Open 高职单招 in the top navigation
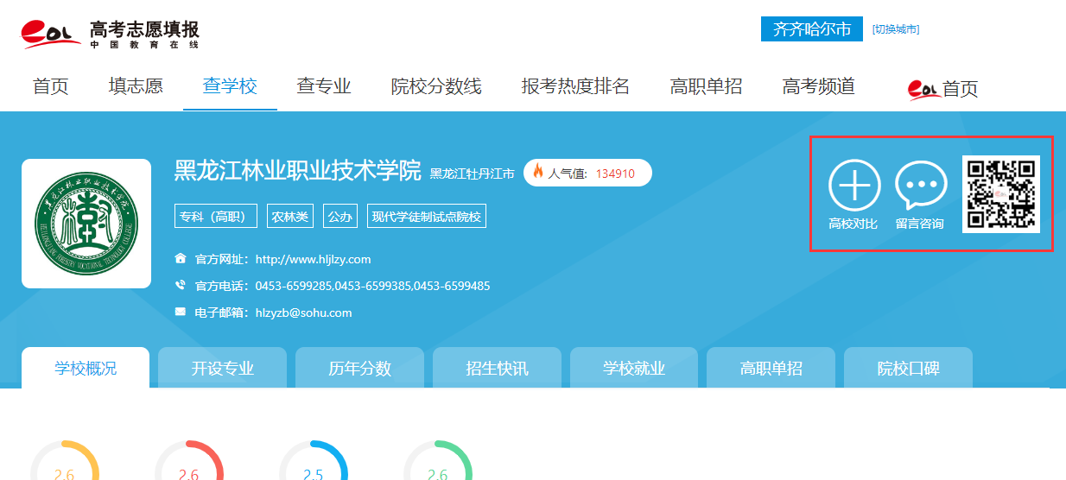 pyautogui.click(x=706, y=86)
